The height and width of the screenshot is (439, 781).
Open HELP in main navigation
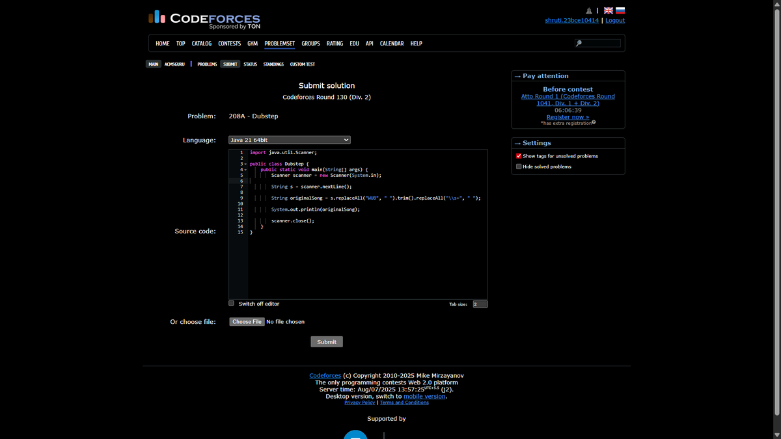point(417,44)
